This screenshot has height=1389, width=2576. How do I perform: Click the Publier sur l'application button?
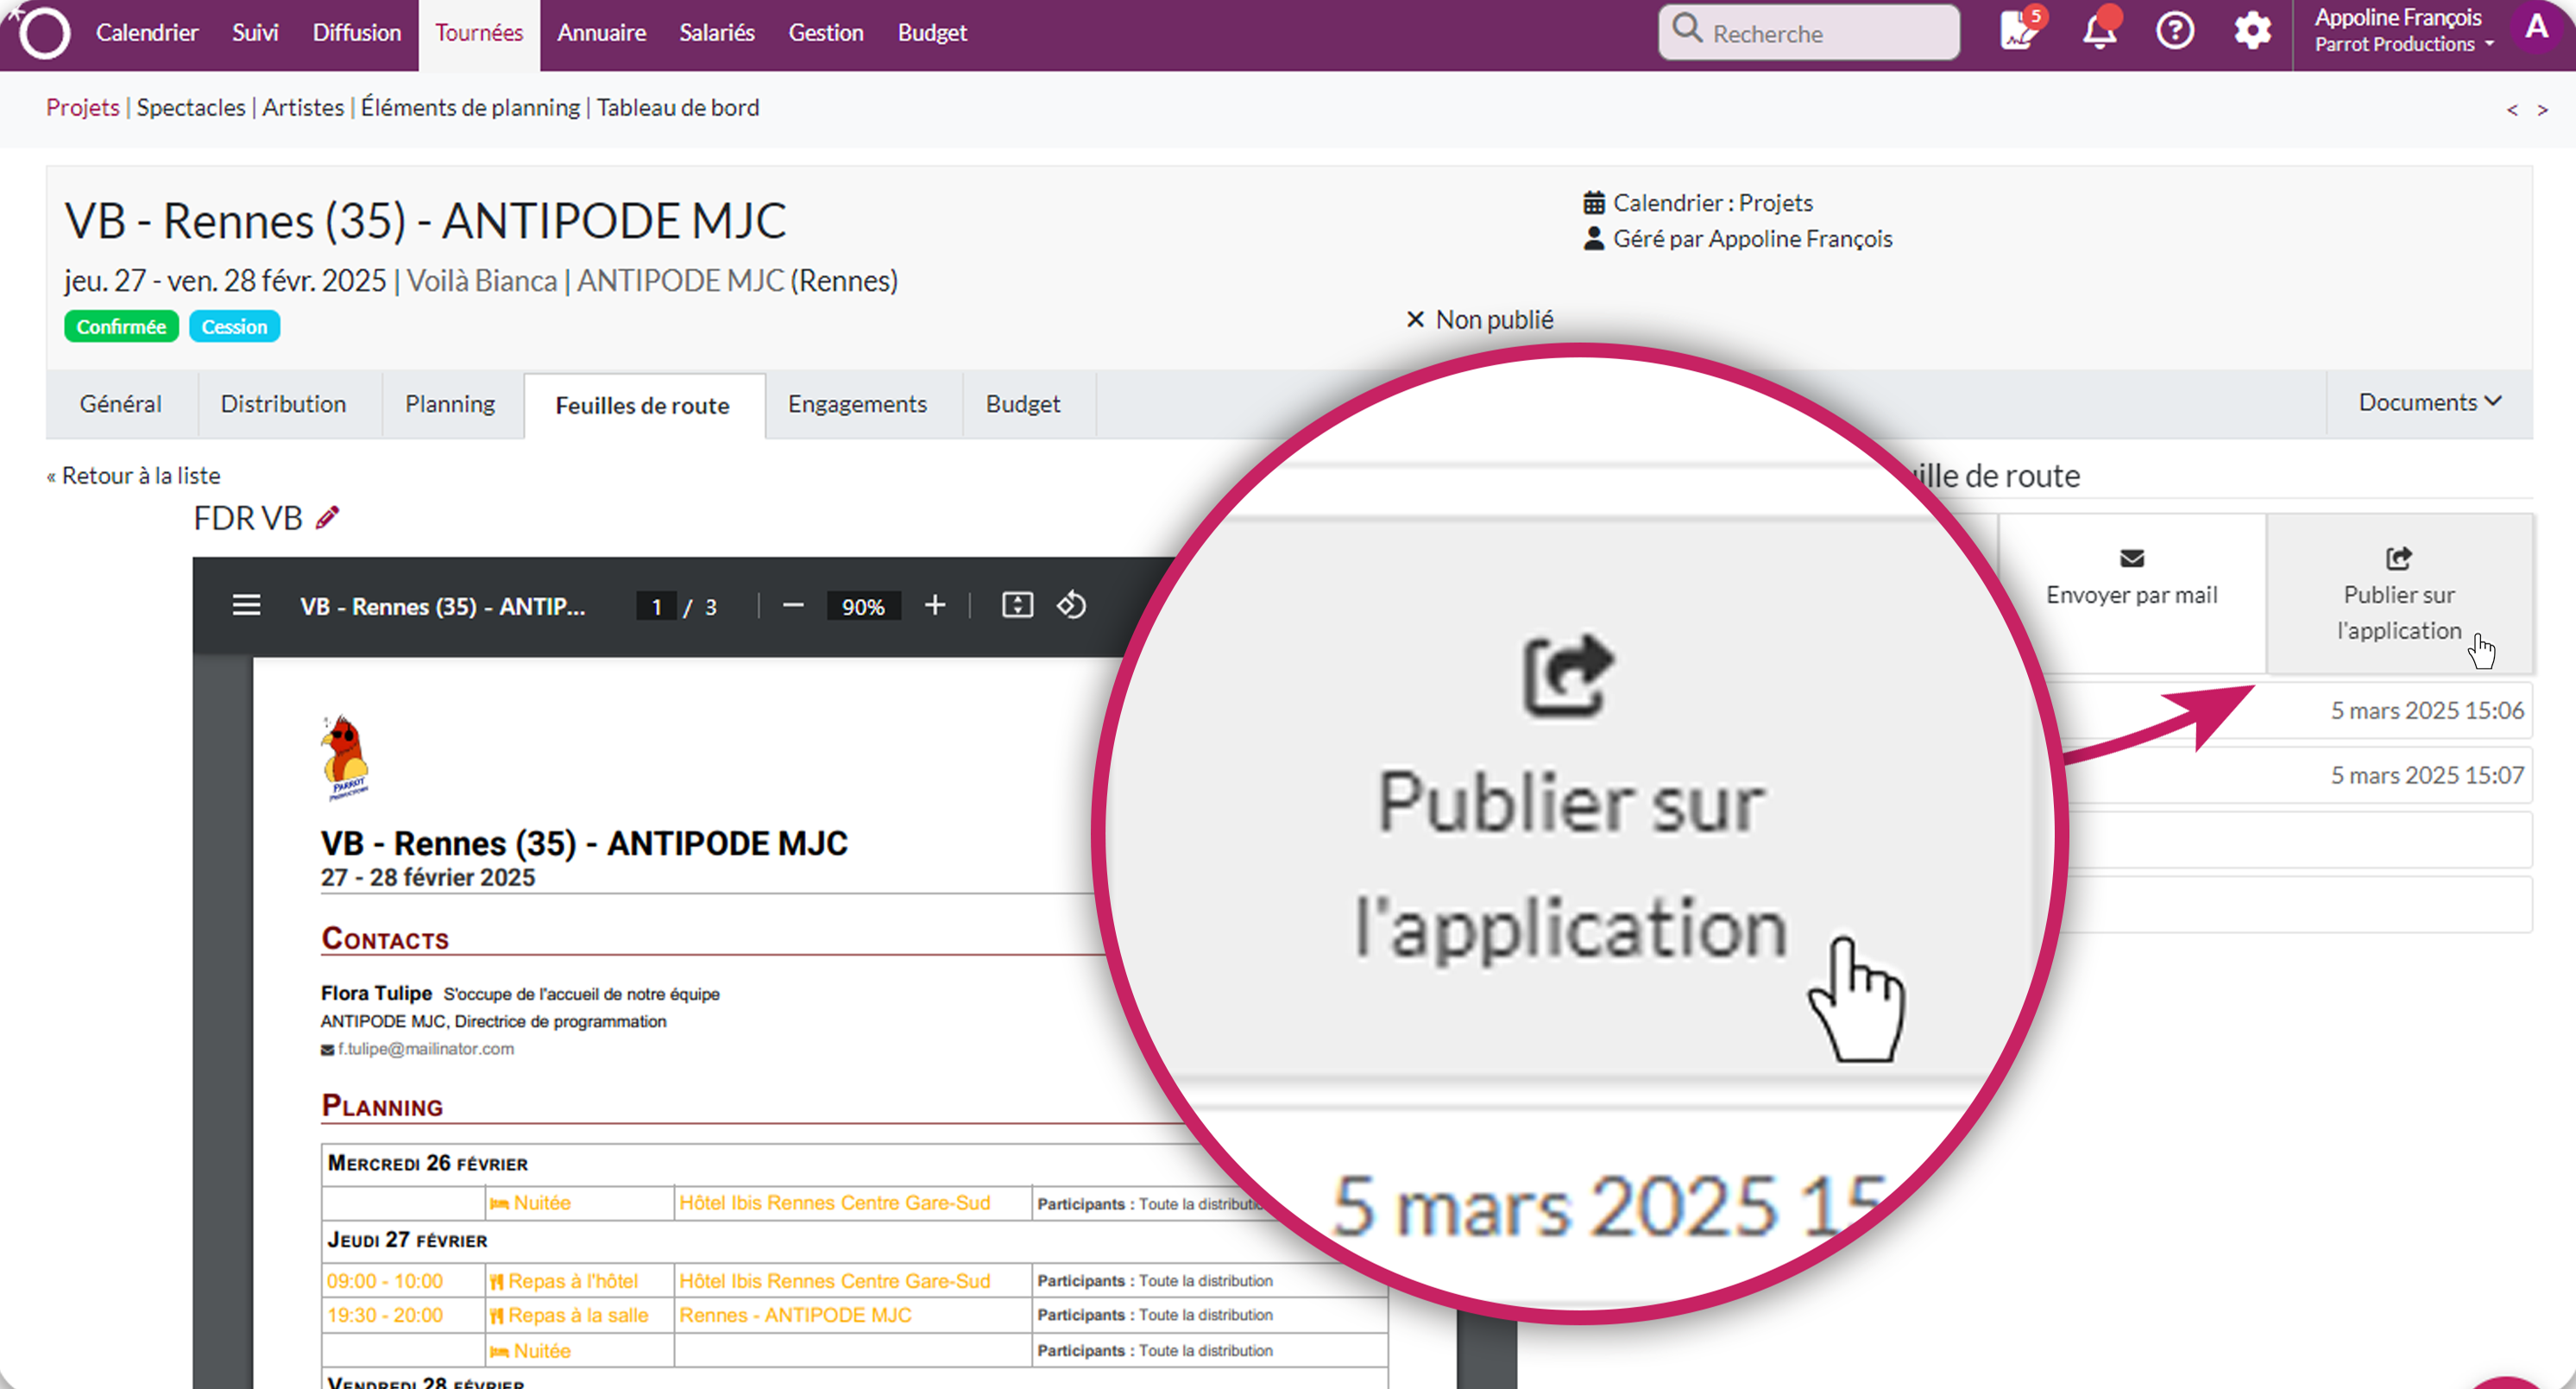[x=2400, y=593]
